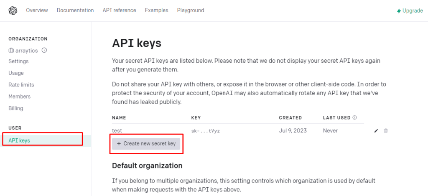The width and height of the screenshot is (428, 196).
Task: Go to Billing section
Action: [16, 108]
